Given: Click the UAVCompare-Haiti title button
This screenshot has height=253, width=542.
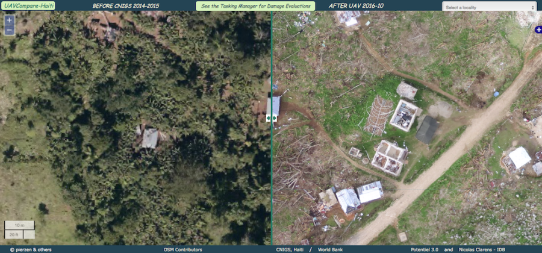Looking at the screenshot, I should tap(28, 6).
